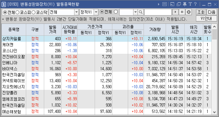
Task: Click the pause button in toolbar
Action: (182, 12)
